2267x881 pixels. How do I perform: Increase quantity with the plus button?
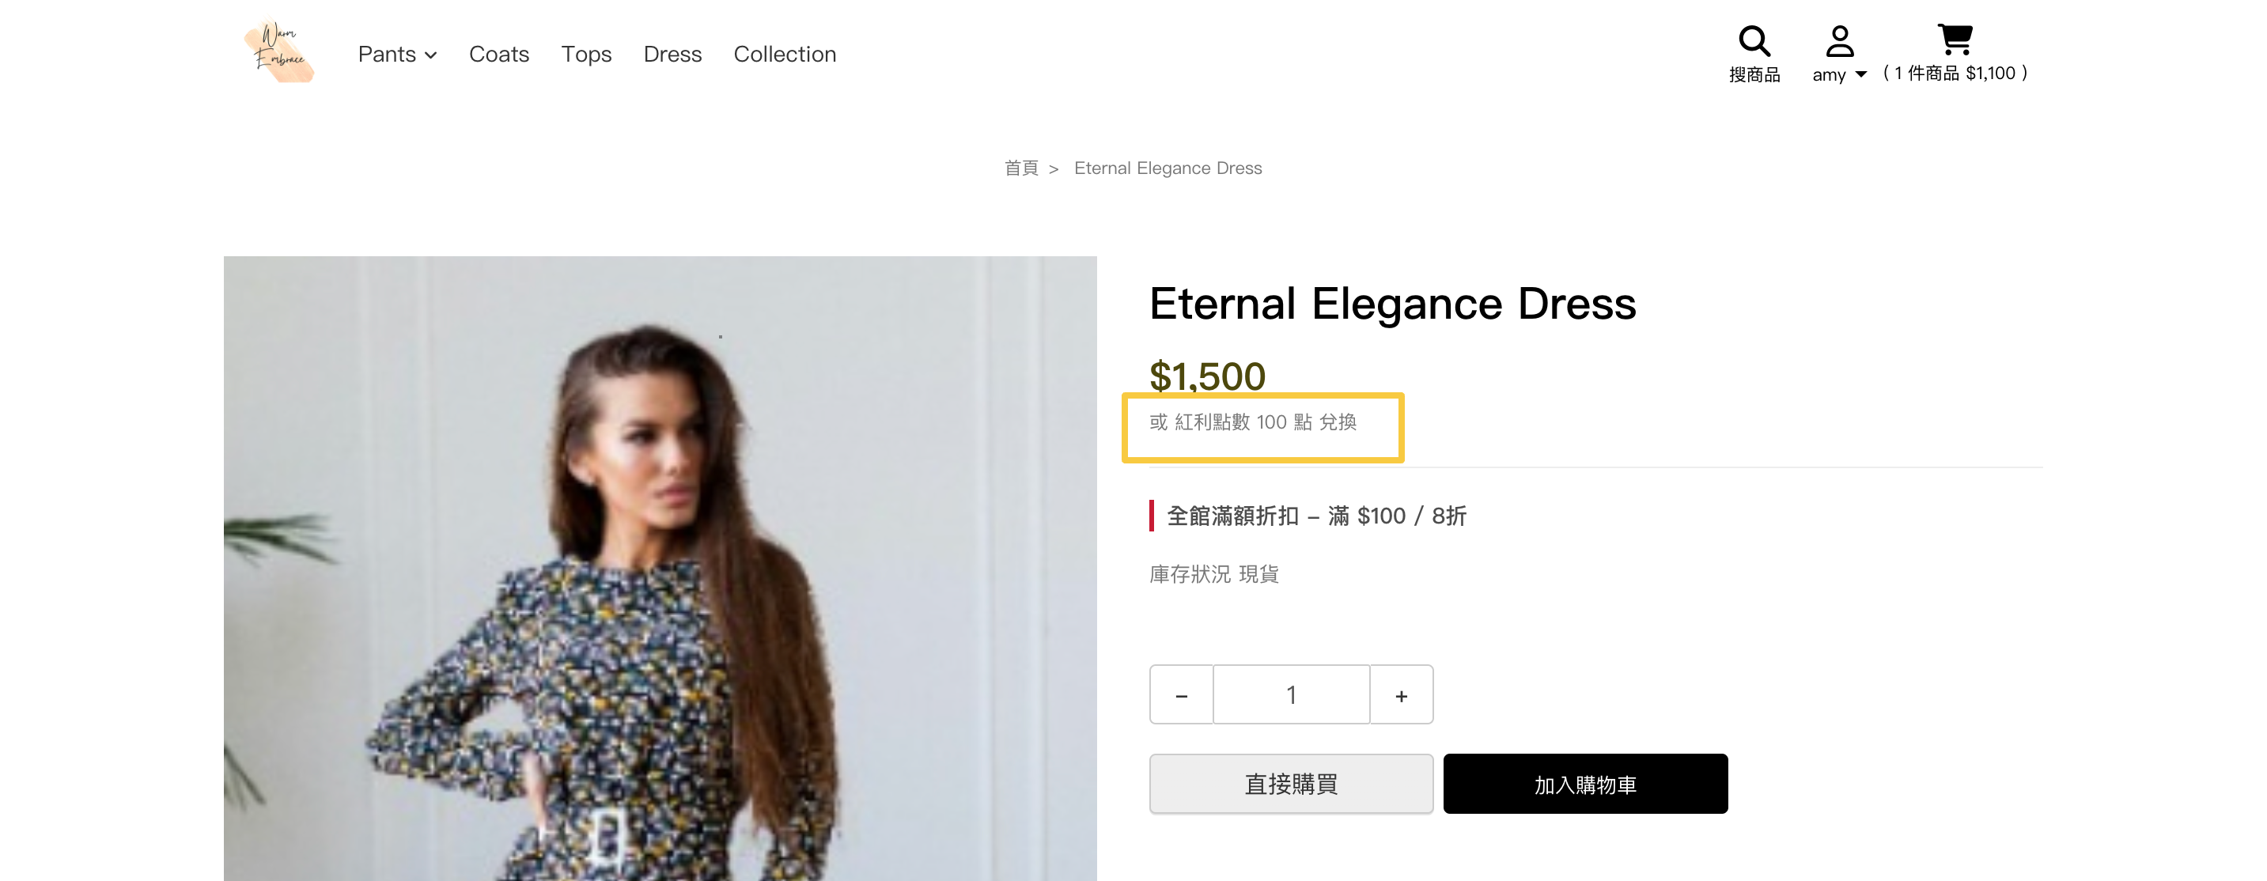[1401, 695]
